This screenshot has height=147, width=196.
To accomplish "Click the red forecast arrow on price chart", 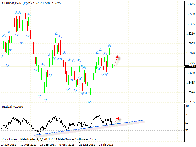I will 116,61.
